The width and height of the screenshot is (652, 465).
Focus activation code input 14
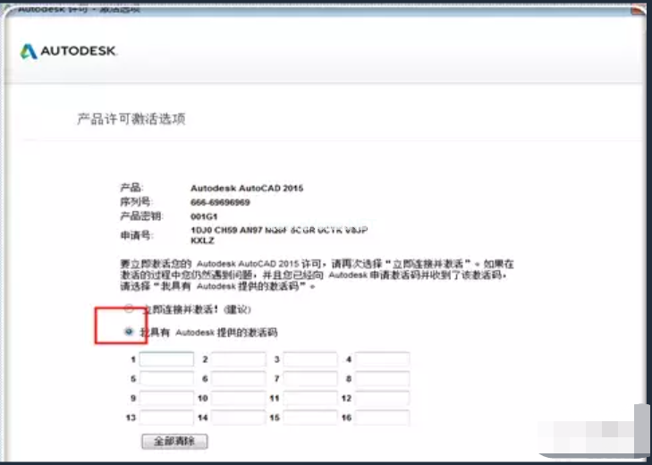[239, 418]
